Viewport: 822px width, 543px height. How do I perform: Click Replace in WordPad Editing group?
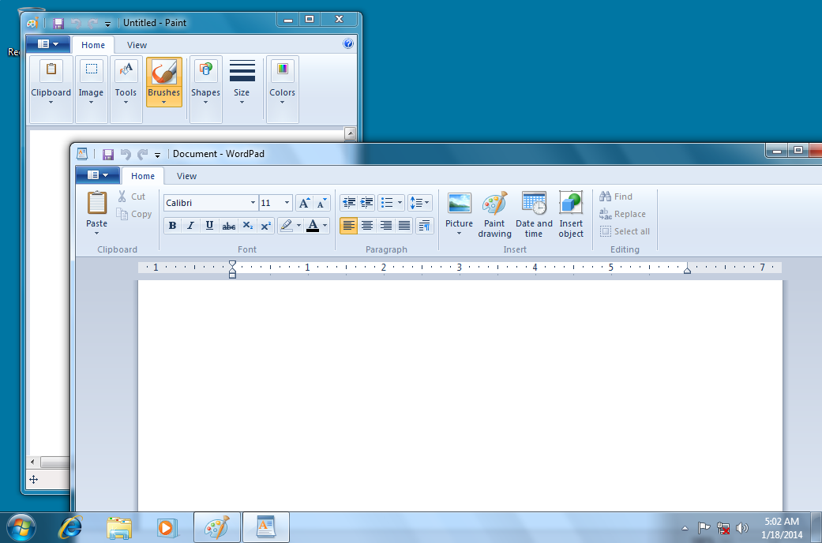623,214
